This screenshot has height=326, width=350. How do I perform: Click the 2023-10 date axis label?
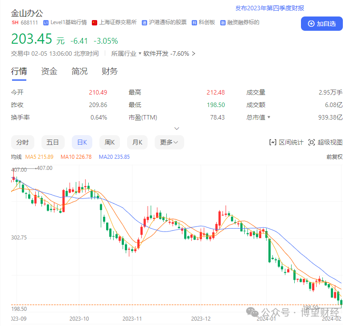click(x=79, y=319)
